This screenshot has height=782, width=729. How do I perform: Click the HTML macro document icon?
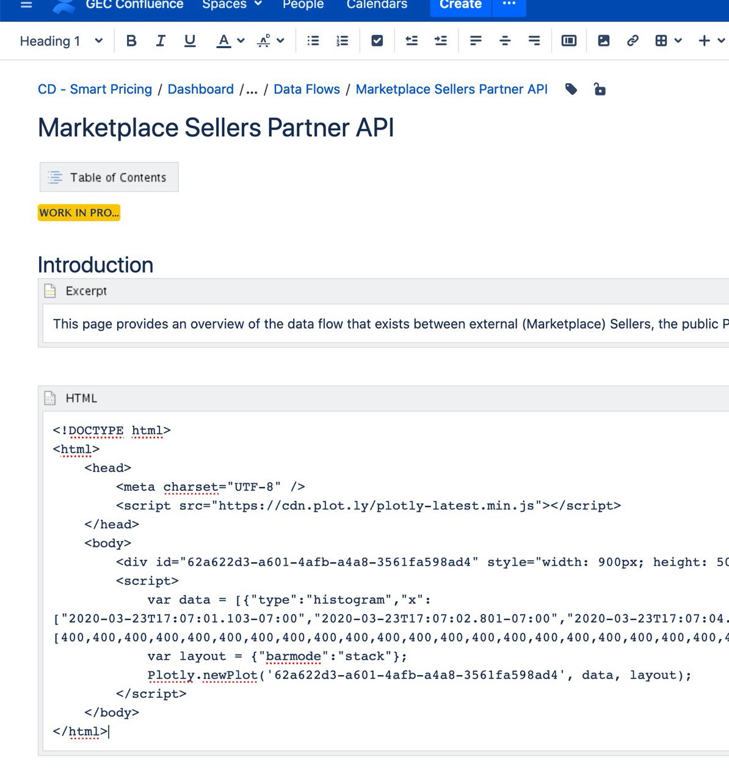[x=50, y=398]
